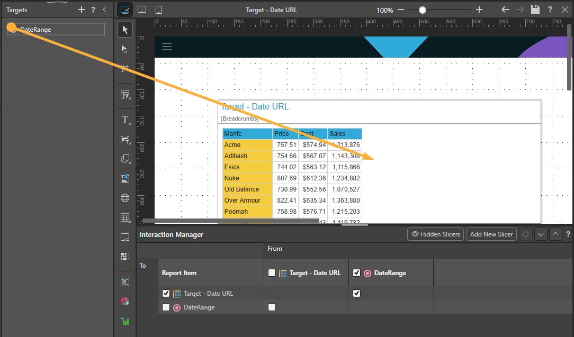Select the table grid tool
This screenshot has width=574, height=337.
click(x=125, y=217)
